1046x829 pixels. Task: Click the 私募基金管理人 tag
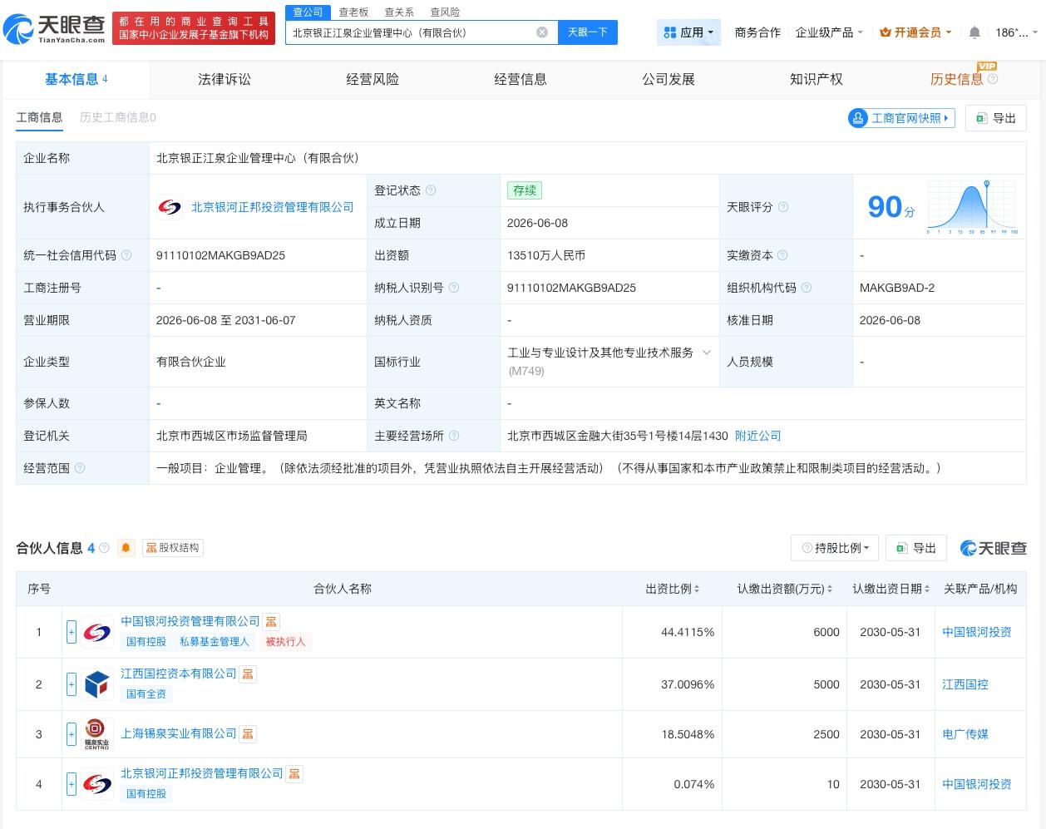(215, 642)
